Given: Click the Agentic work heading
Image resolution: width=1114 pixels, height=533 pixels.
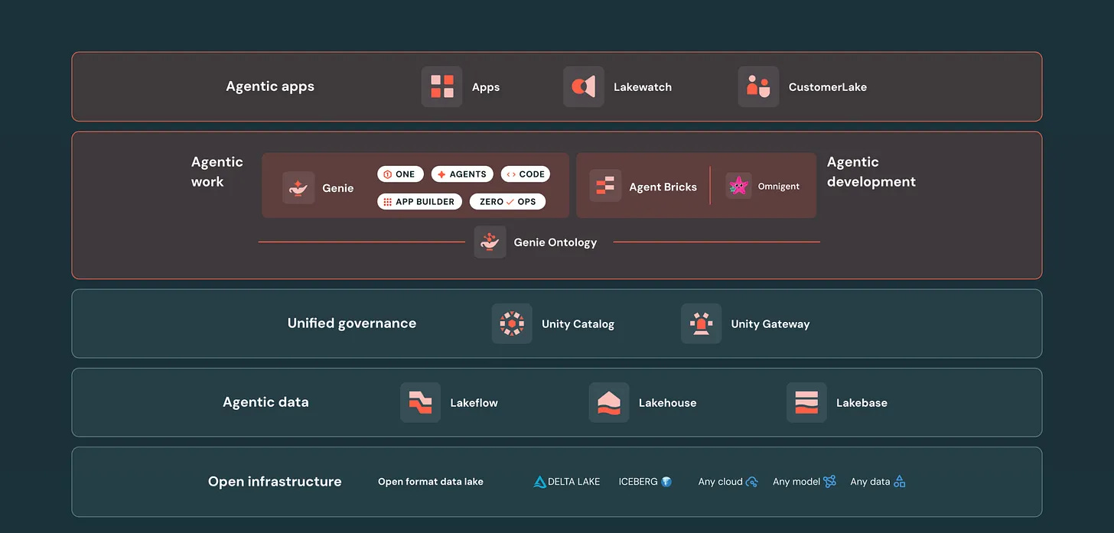Looking at the screenshot, I should tap(217, 172).
